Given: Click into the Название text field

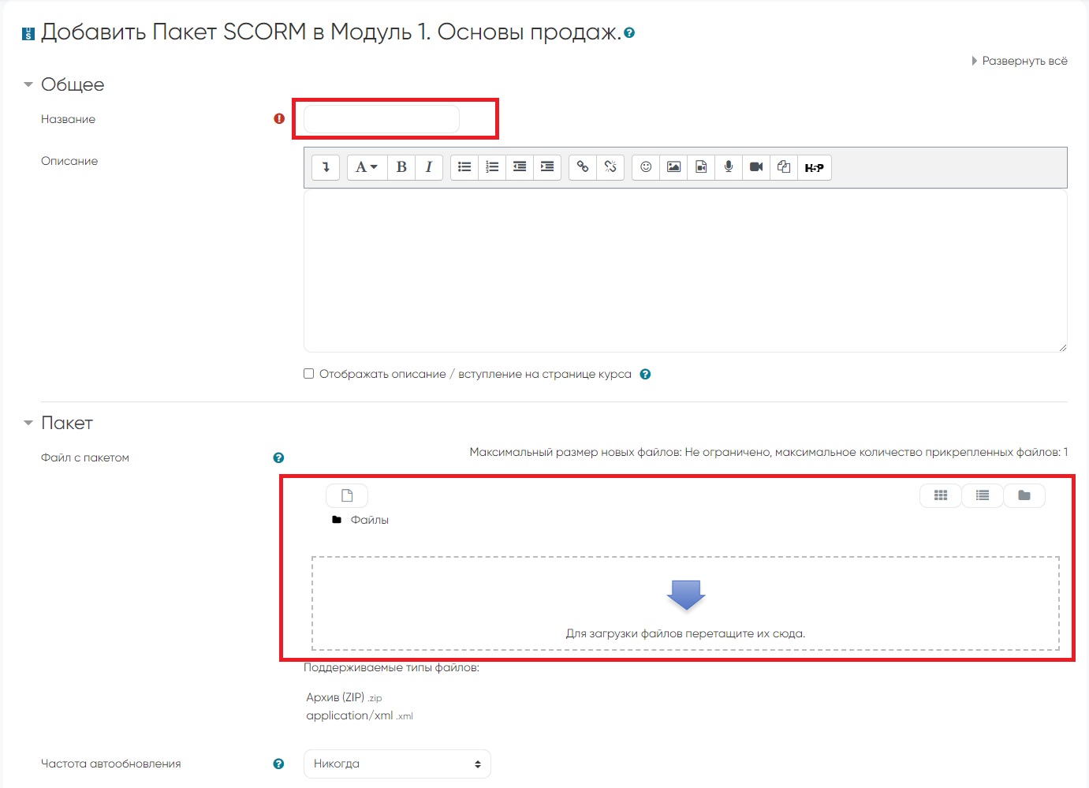Looking at the screenshot, I should pos(382,119).
